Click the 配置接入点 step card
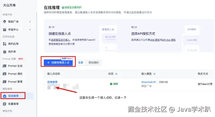Image resolution: width=215 pixels, height=117 pixels. pyautogui.click(x=108, y=29)
